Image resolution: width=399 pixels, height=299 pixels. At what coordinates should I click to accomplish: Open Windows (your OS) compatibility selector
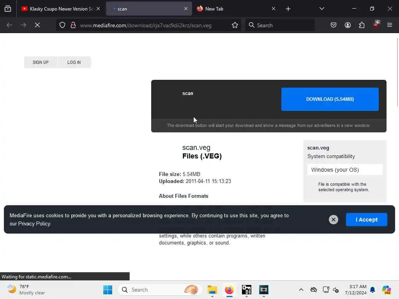(x=345, y=170)
